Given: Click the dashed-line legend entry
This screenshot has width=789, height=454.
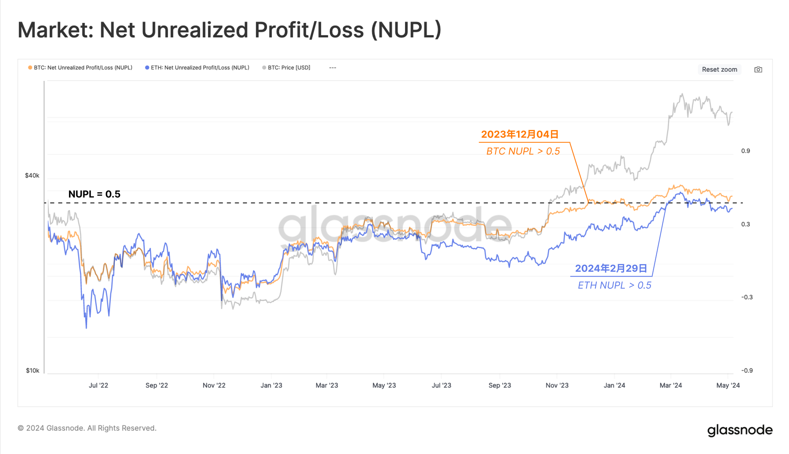Looking at the screenshot, I should point(333,68).
